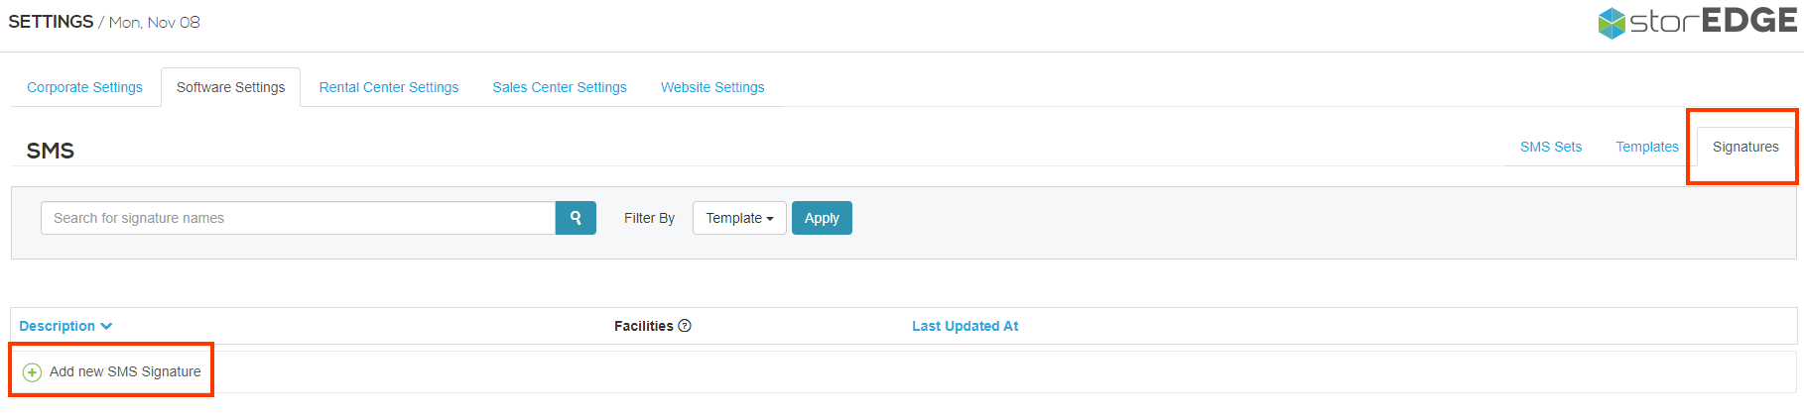1804x416 pixels.
Task: Click the green plus add icon
Action: [x=32, y=372]
